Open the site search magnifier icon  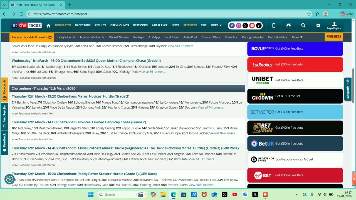(x=303, y=26)
